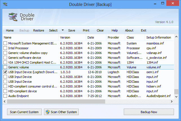Click the Backup Now button
181x121 pixels.
149,112
